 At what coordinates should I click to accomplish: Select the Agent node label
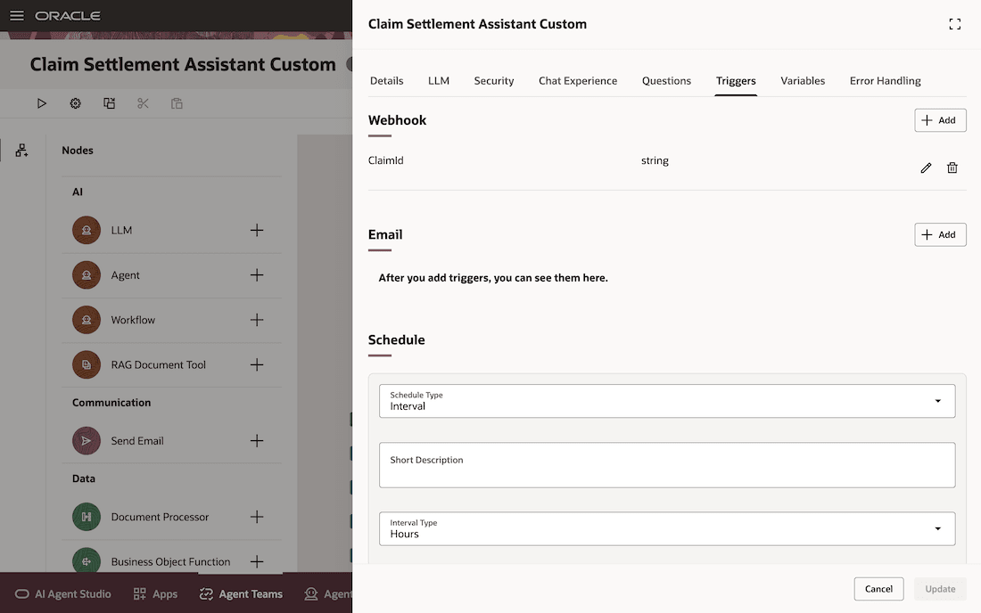(x=125, y=275)
